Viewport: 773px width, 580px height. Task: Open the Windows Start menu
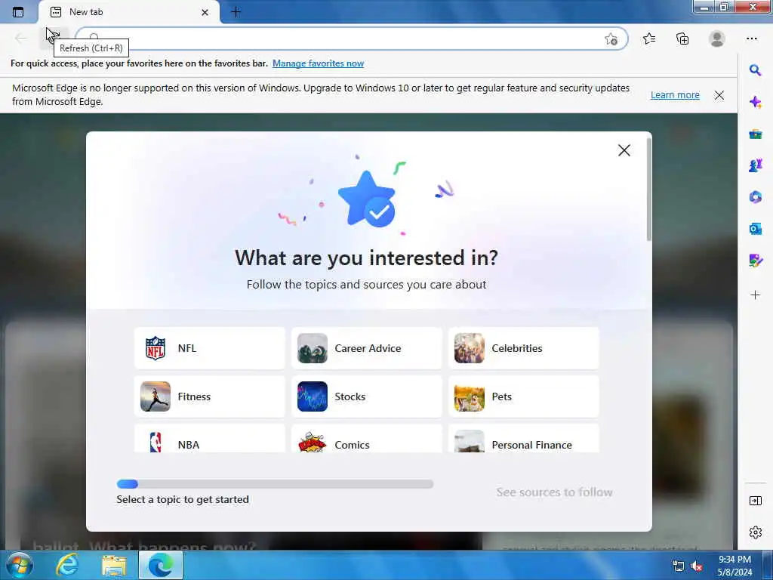pyautogui.click(x=19, y=565)
